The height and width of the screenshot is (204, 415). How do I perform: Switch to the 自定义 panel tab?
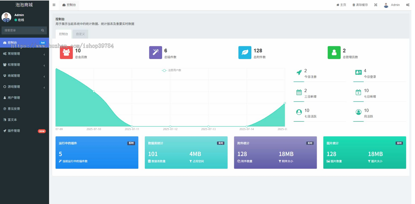click(x=80, y=34)
